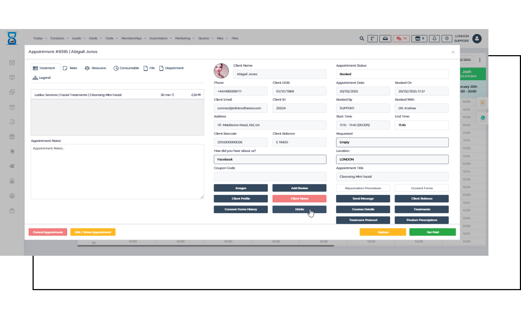Image resolution: width=521 pixels, height=326 pixels.
Task: Open chat messages showing 14
Action: coord(401,39)
